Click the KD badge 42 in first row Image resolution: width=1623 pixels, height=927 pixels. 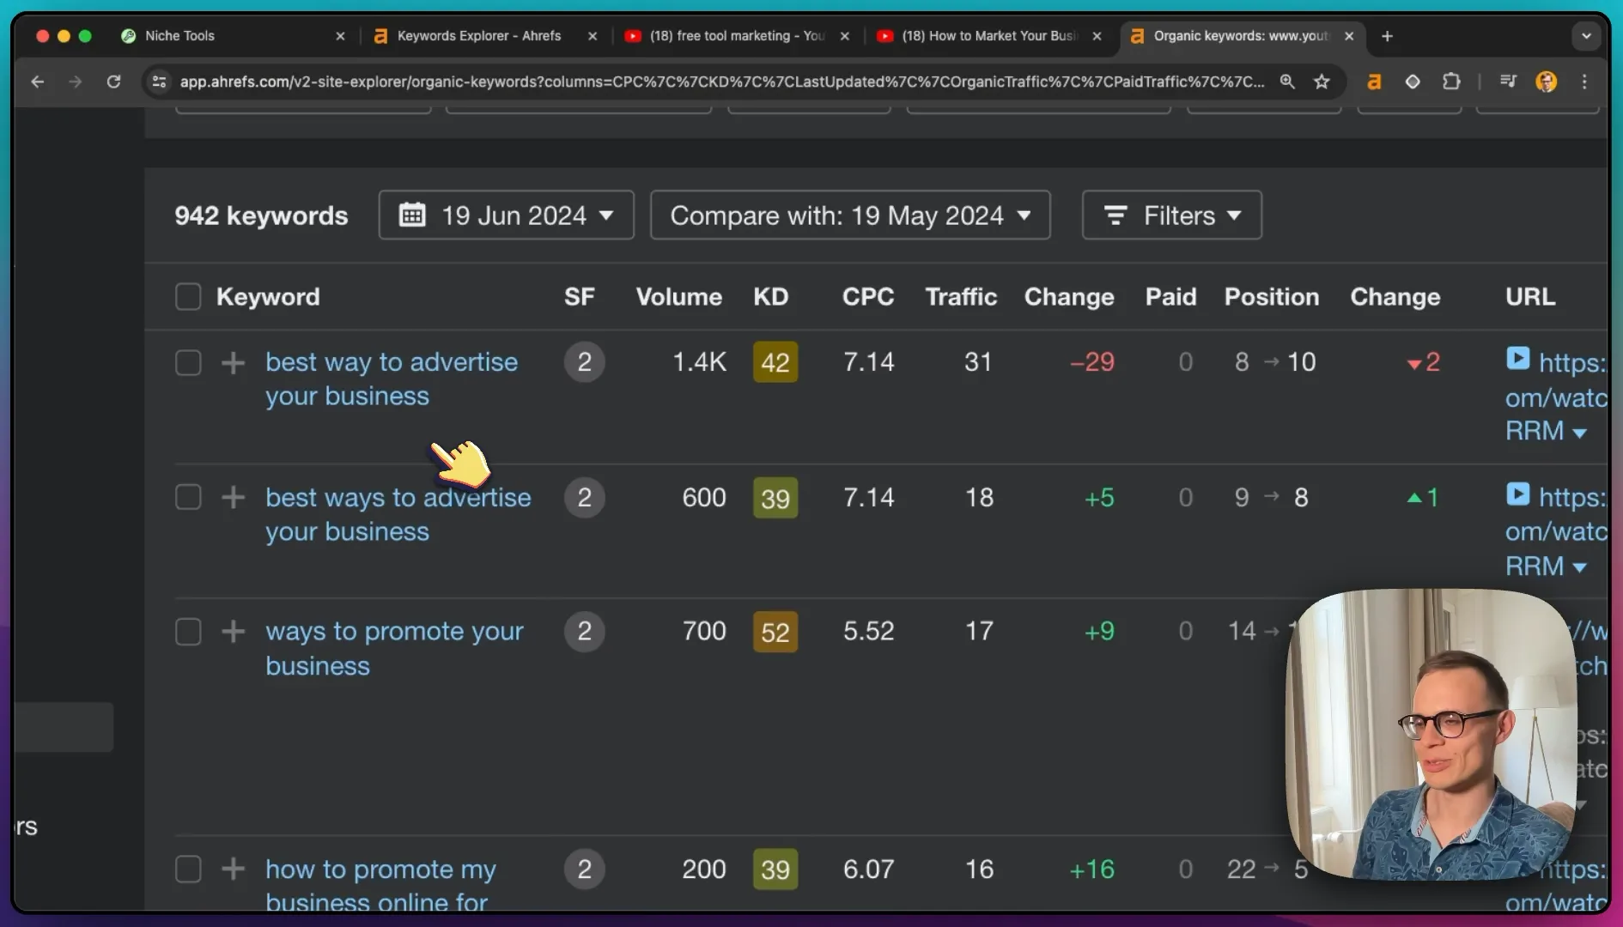(775, 362)
